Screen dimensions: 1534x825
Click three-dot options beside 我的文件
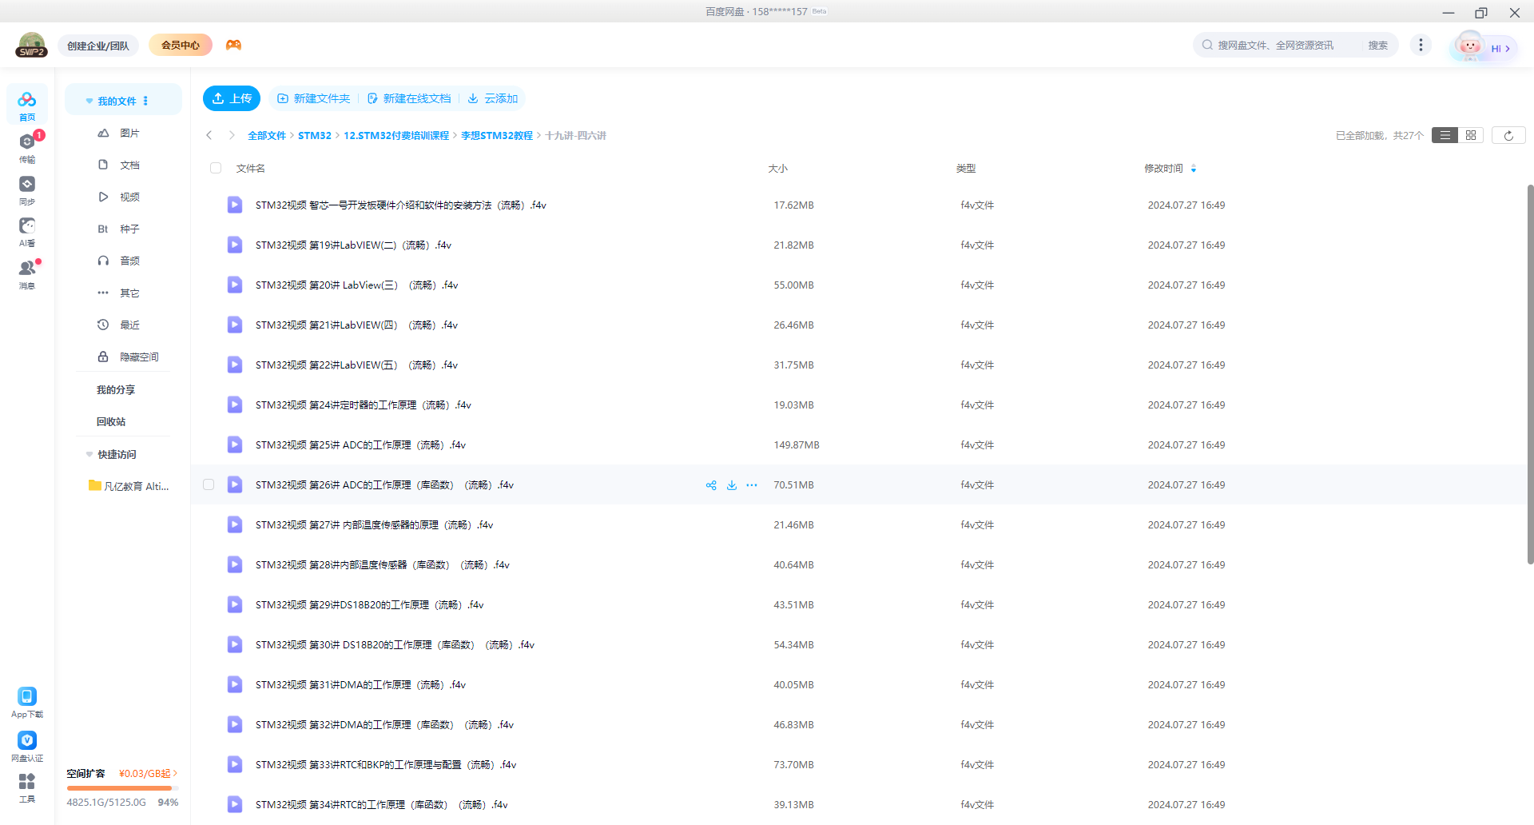click(145, 101)
